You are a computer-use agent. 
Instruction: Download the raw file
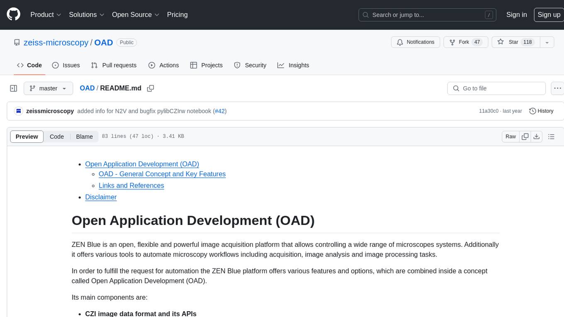point(537,137)
